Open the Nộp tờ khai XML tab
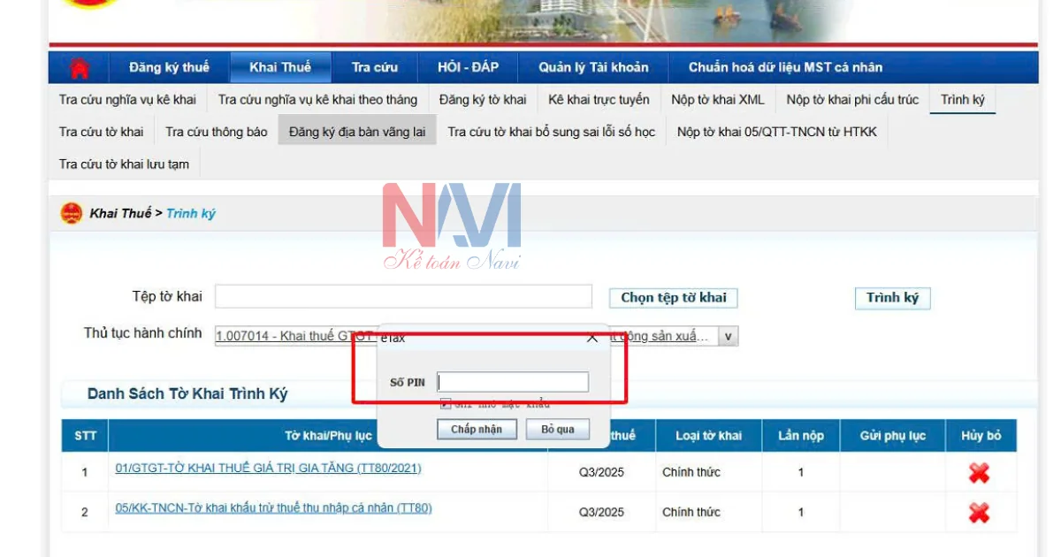The image size is (1061, 557). coord(717,100)
